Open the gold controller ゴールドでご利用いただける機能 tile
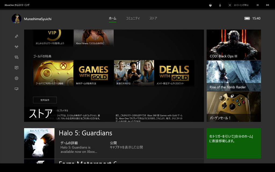The width and height of the screenshot is (275, 172). pyautogui.click(x=53, y=73)
